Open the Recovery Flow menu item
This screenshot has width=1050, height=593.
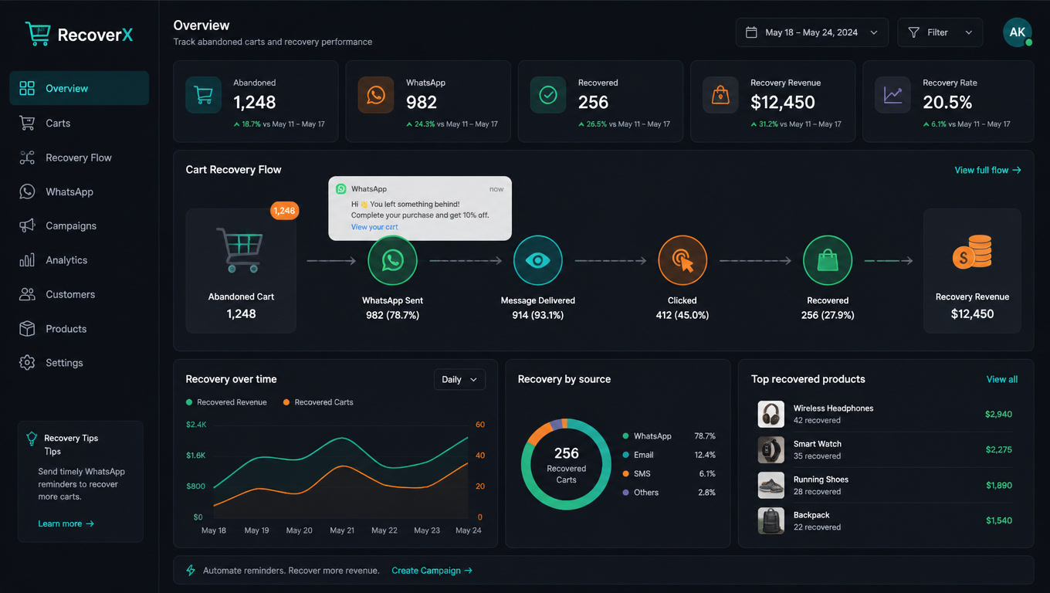(x=79, y=158)
